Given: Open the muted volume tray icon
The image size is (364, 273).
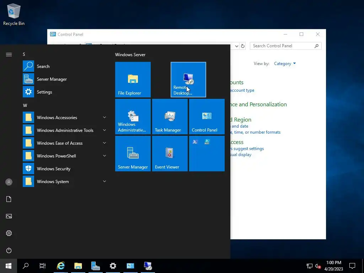Looking at the screenshot, I should pos(318,266).
